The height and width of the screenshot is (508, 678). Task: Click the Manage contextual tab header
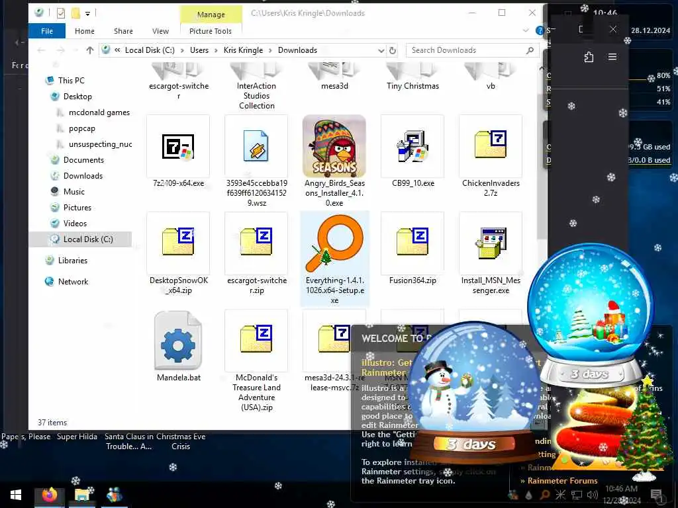[211, 15]
